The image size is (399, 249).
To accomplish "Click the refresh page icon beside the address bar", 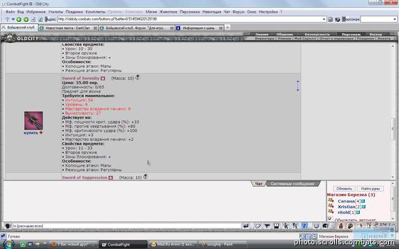I will coord(40,19).
